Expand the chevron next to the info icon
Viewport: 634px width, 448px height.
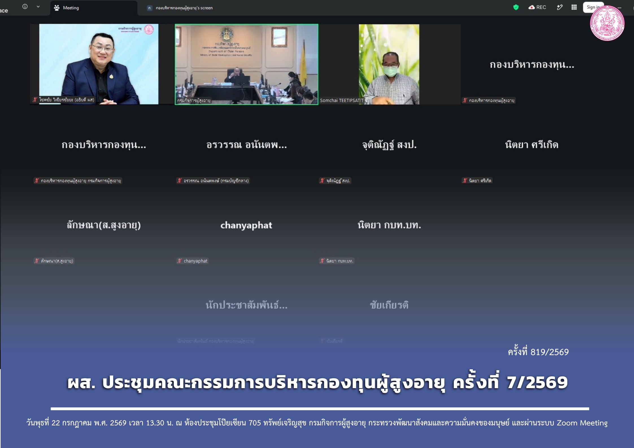pos(38,6)
